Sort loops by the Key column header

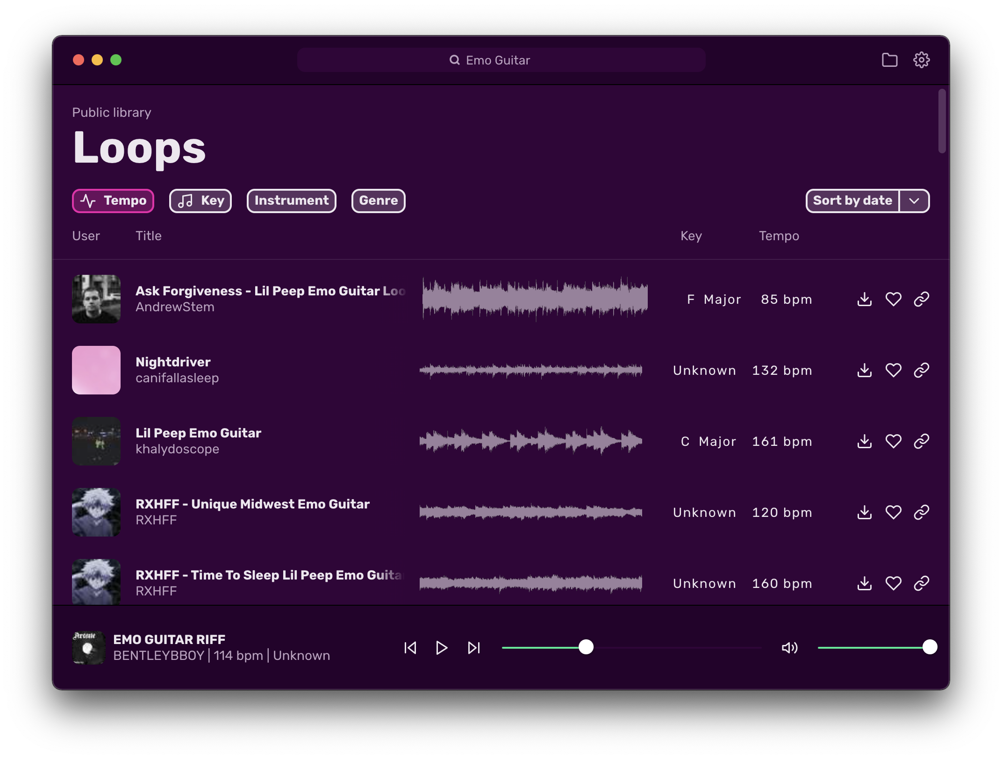[x=690, y=236]
